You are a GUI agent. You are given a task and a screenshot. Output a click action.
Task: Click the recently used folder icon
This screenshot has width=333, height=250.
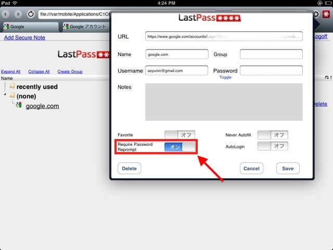[x=12, y=86]
